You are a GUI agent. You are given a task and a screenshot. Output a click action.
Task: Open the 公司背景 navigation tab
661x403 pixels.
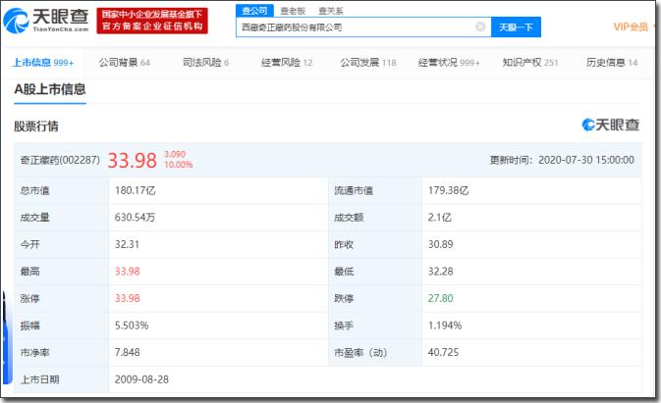[x=124, y=63]
